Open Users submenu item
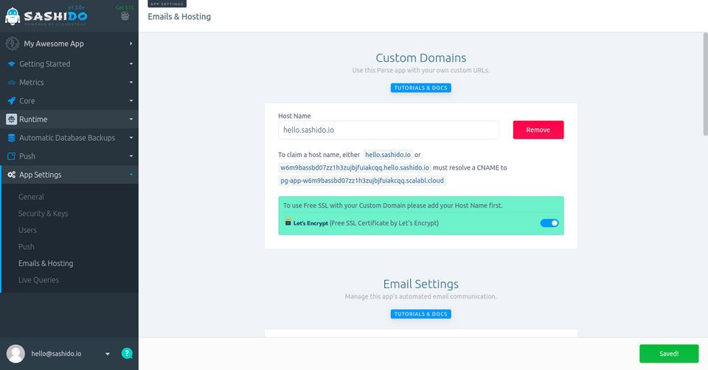This screenshot has height=370, width=708. [27, 230]
